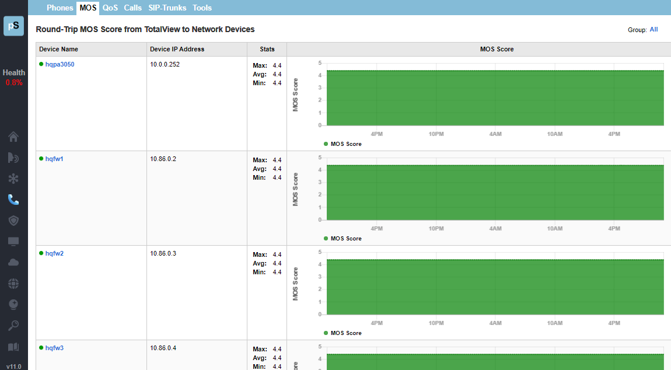Toggle MOS Score legend on hqpa3050 chart

345,144
